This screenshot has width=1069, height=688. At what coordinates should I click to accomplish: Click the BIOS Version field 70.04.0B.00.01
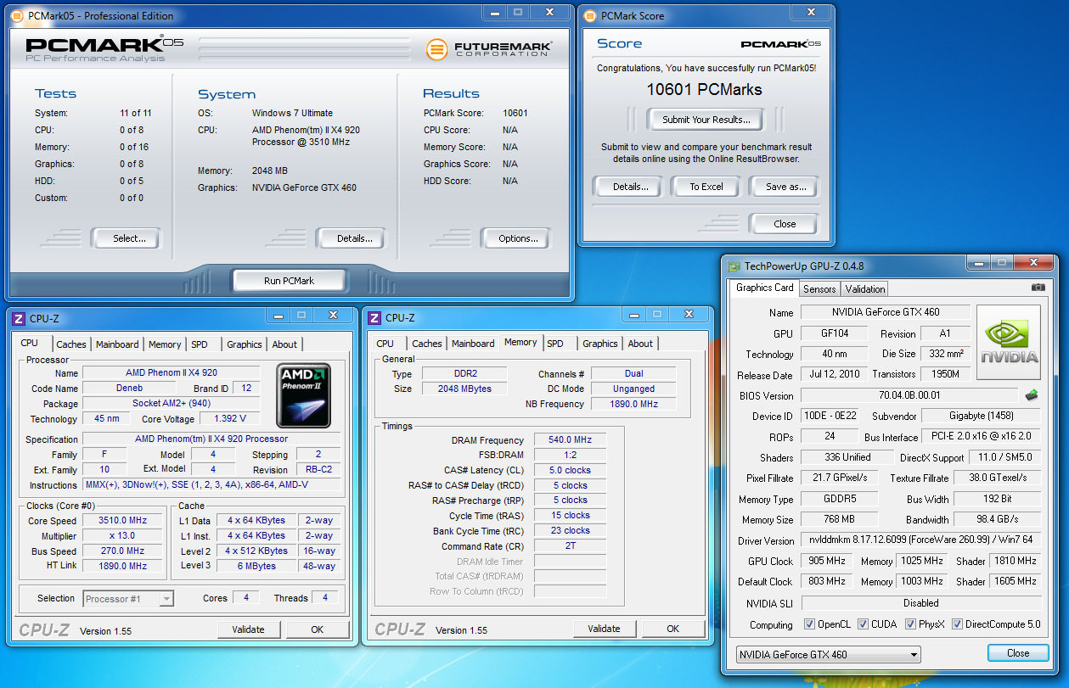click(x=909, y=396)
